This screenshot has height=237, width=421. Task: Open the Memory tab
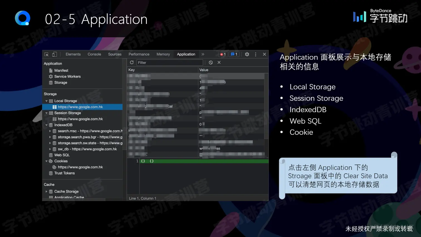(163, 54)
